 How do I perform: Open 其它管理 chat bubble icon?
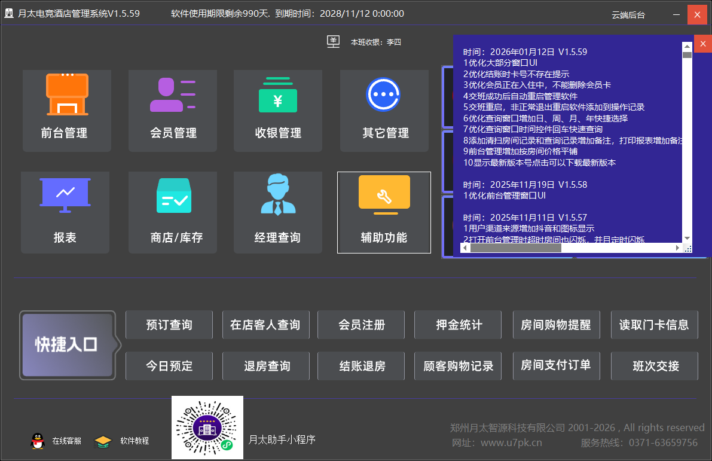tap(383, 94)
